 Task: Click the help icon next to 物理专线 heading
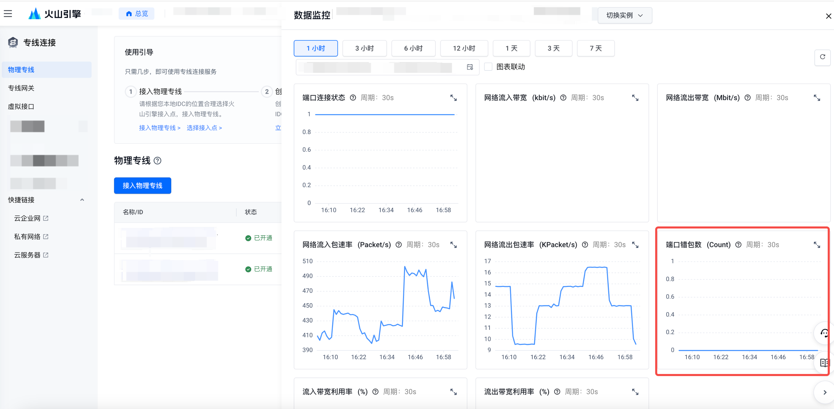tap(157, 161)
